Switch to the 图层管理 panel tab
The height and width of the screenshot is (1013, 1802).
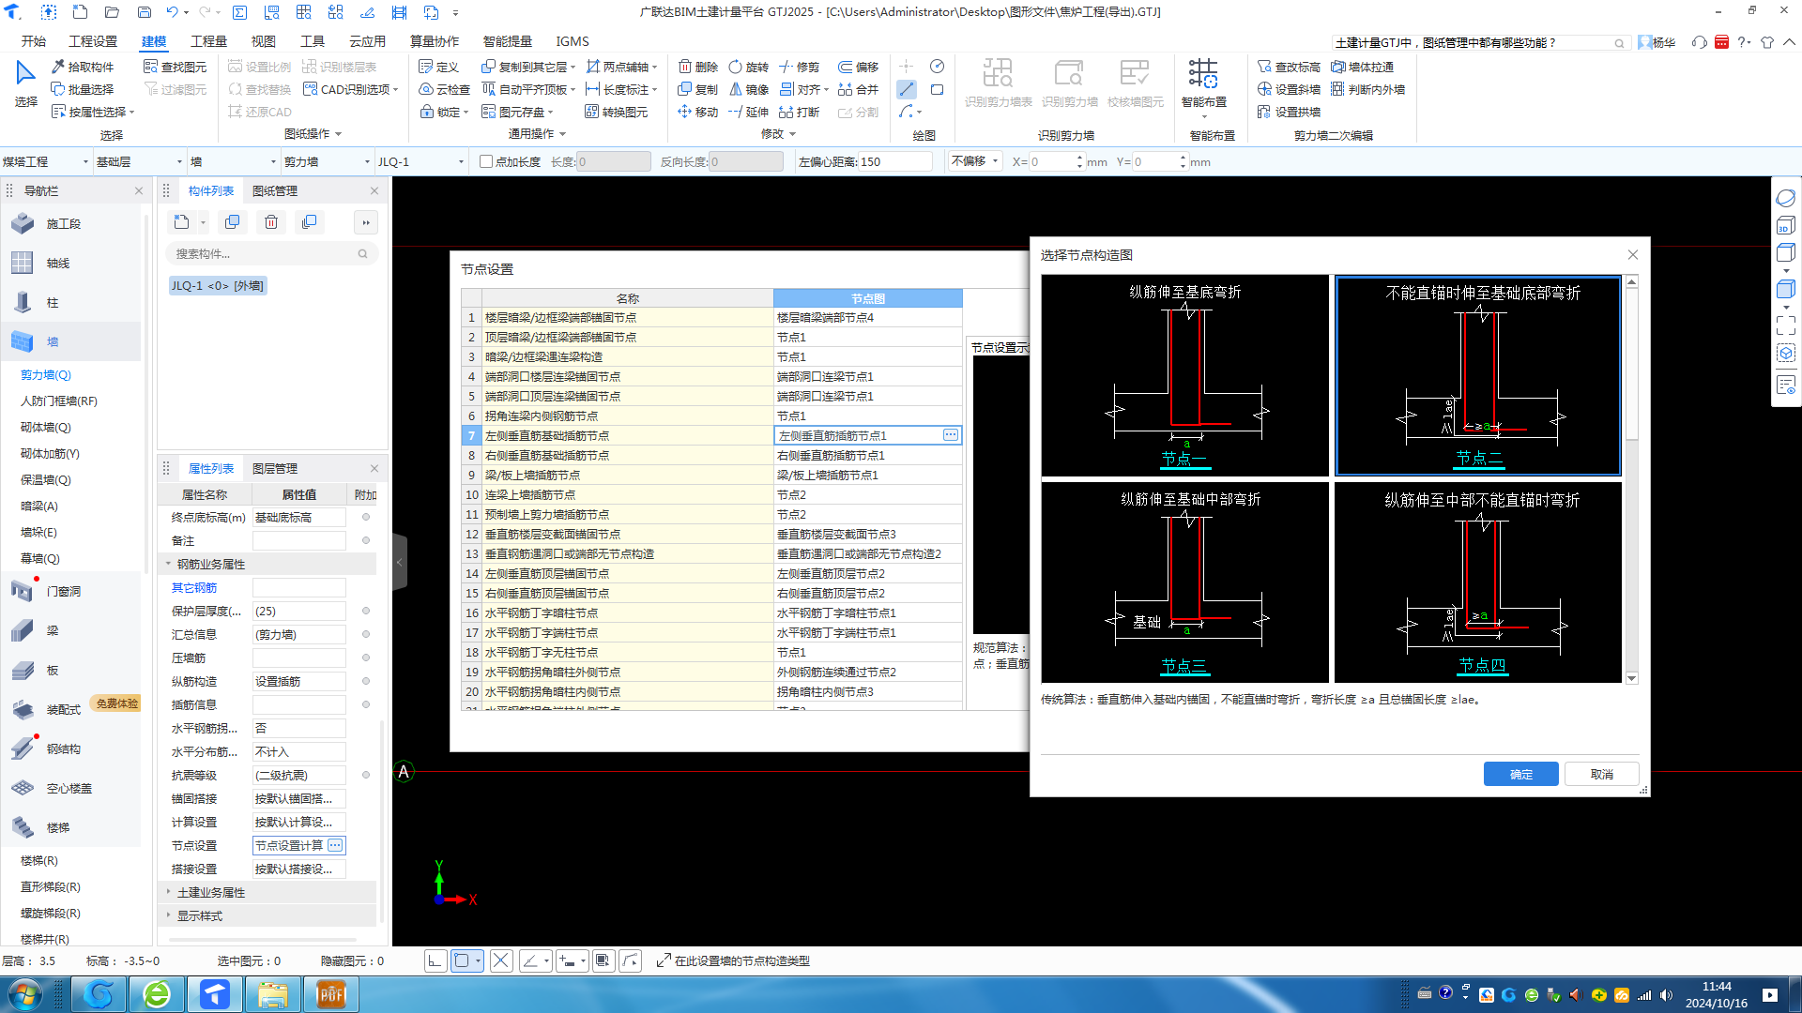pyautogui.click(x=275, y=468)
